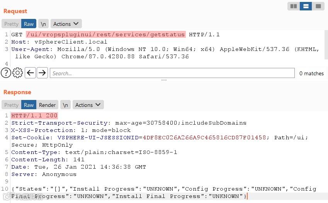Open Actions dropdown in Response panel
This screenshot has height=203, width=328.
pos(88,105)
